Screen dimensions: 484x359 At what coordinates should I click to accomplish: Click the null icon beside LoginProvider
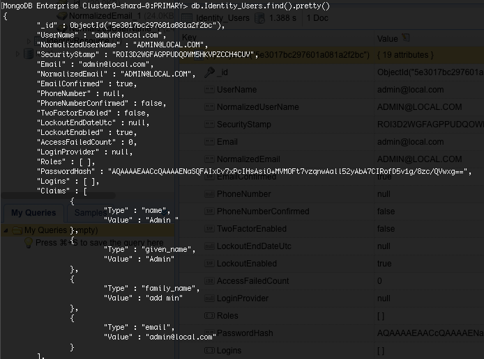209,298
